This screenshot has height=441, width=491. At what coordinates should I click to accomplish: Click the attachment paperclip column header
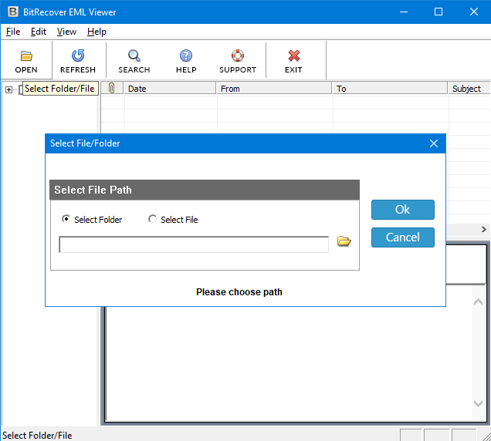112,88
